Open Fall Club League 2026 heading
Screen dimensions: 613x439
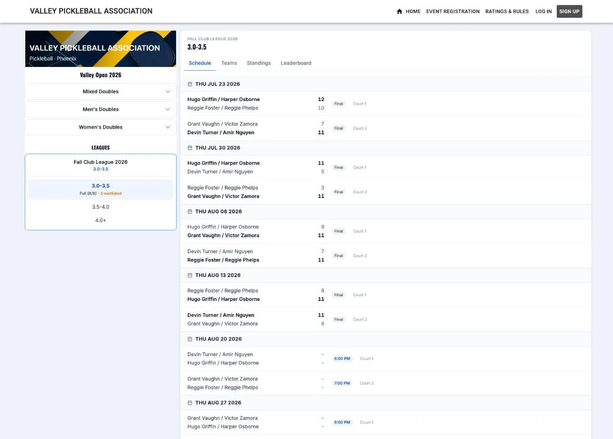click(x=101, y=162)
